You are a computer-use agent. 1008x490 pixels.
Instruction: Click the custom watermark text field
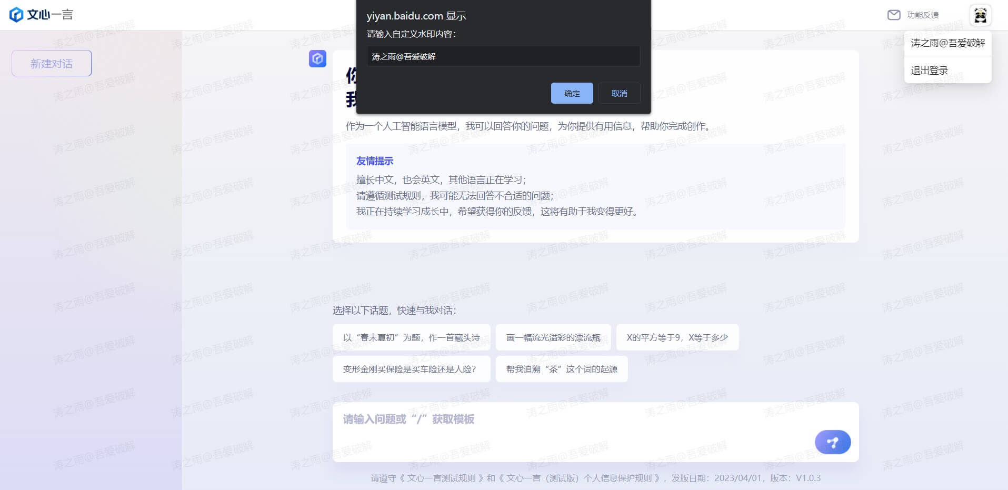[503, 56]
